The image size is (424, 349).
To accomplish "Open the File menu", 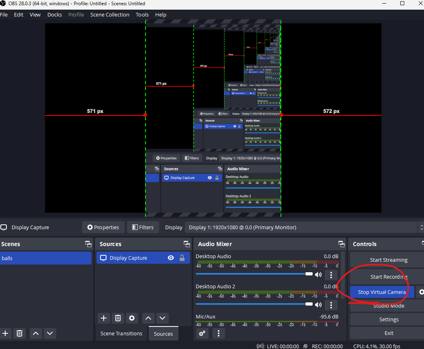I will pos(4,14).
